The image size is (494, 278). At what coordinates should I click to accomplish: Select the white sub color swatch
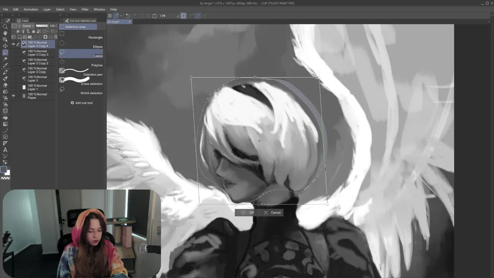8,173
